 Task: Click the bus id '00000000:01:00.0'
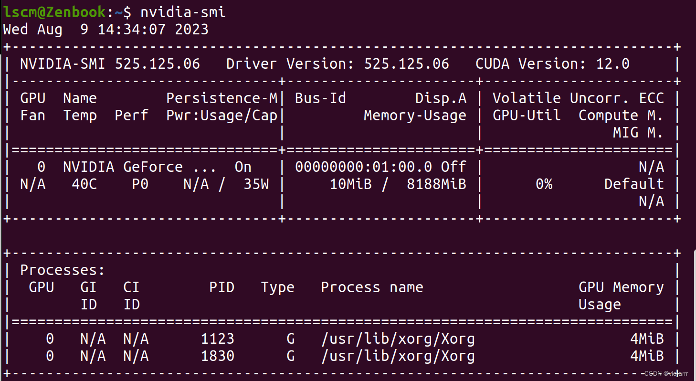click(363, 167)
